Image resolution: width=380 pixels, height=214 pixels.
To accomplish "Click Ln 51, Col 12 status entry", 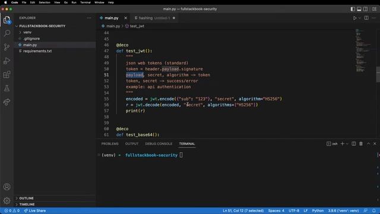I will pyautogui.click(x=243, y=210).
